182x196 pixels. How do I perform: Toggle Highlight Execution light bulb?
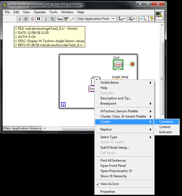tap(46, 19)
